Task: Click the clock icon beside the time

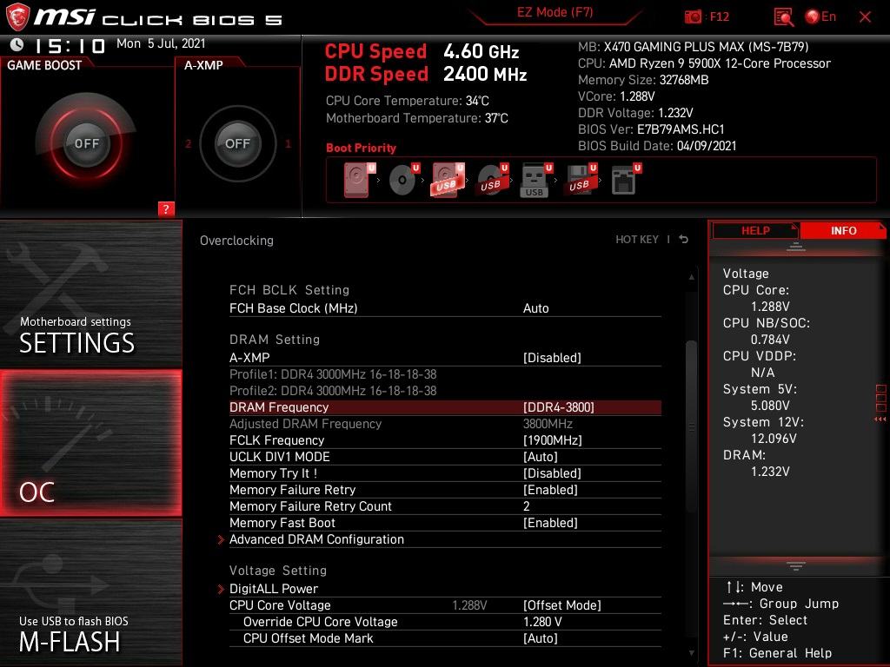Action: coord(17,44)
